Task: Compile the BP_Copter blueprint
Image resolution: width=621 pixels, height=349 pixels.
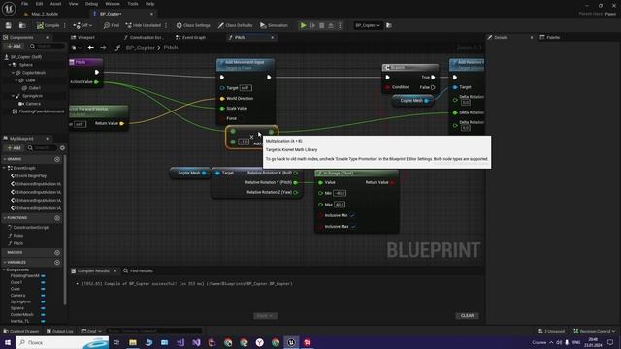Action: [x=48, y=25]
